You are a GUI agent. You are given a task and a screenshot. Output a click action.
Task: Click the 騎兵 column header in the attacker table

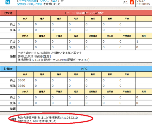pyautogui.click(x=93, y=19)
